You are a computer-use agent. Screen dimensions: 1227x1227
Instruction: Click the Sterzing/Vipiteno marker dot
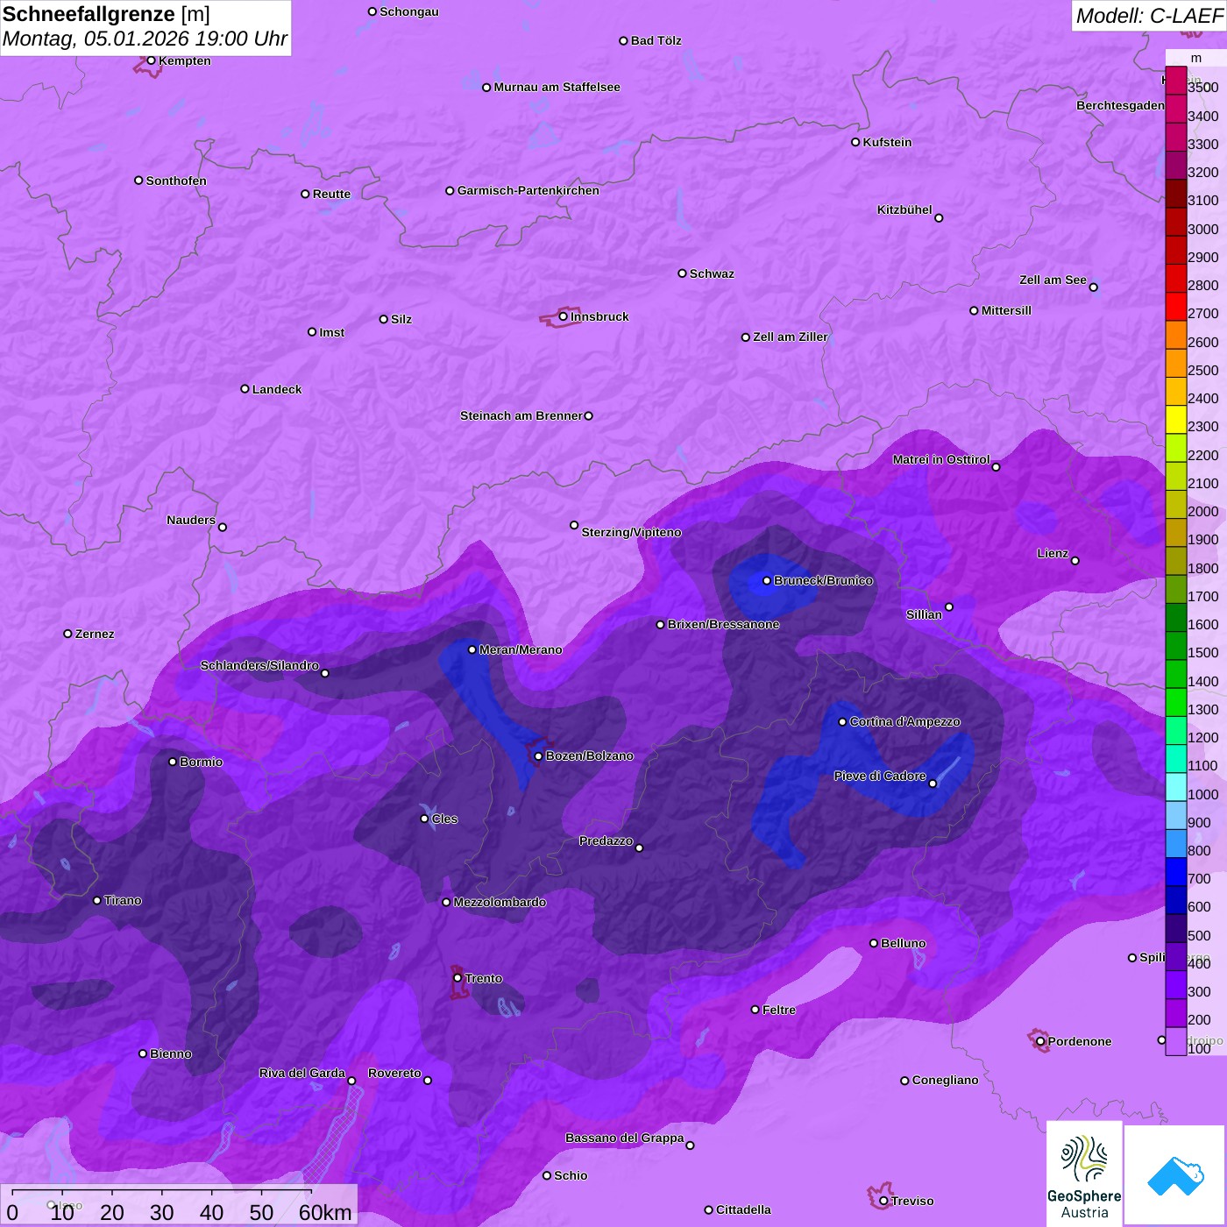574,525
